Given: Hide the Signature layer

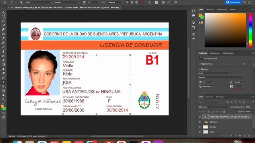Looking at the screenshot, I should [200, 122].
